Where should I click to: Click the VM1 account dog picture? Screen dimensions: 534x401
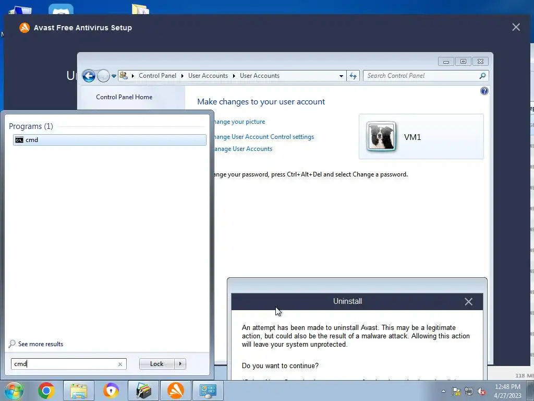pyautogui.click(x=381, y=136)
